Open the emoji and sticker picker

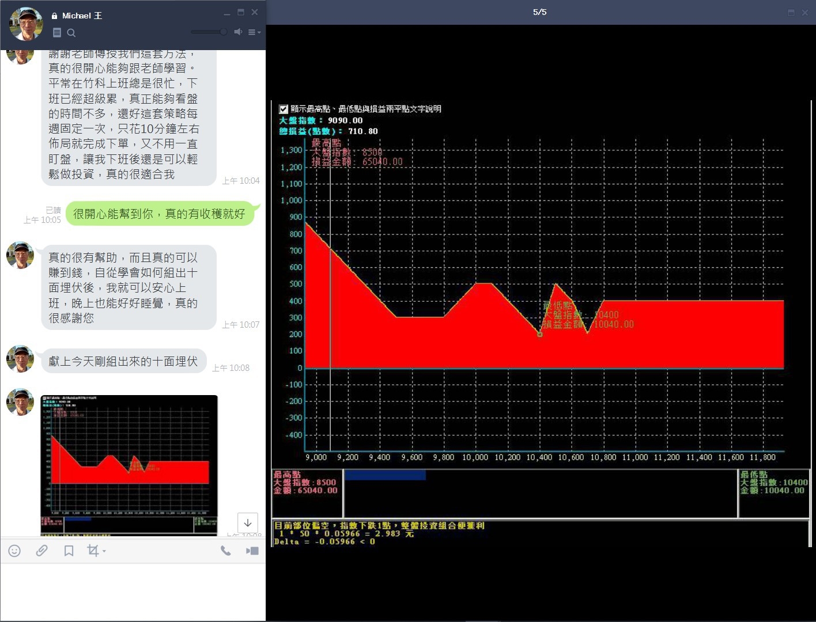tap(14, 551)
